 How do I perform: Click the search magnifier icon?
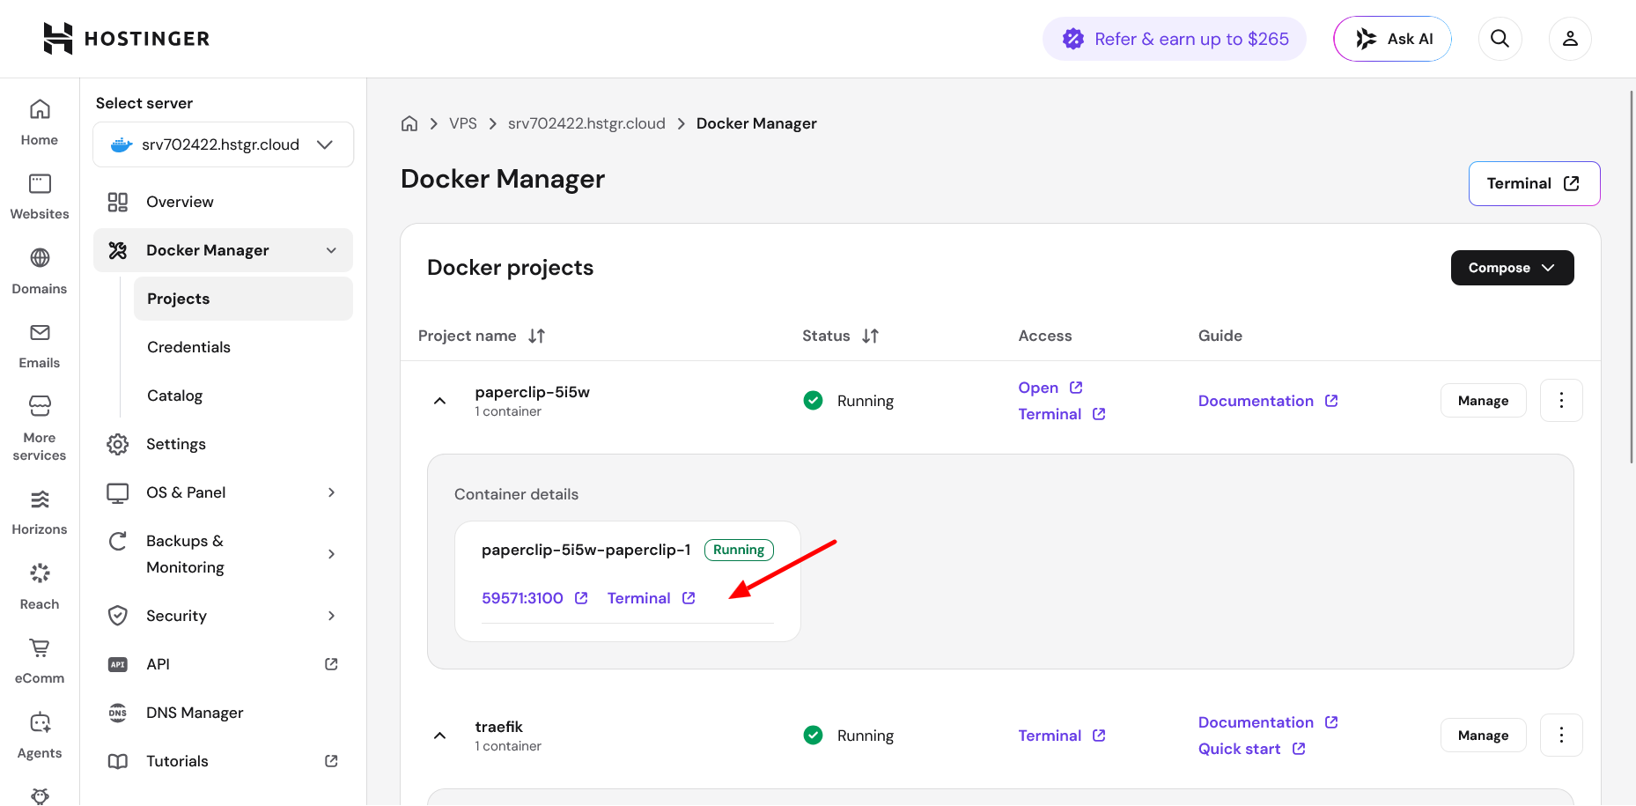tap(1500, 39)
